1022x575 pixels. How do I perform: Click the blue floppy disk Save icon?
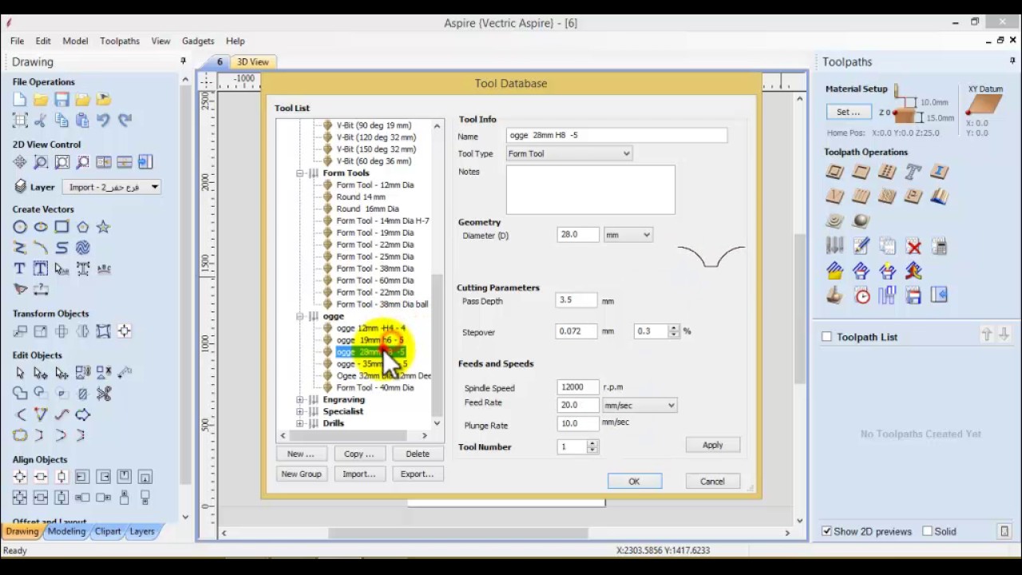(61, 100)
